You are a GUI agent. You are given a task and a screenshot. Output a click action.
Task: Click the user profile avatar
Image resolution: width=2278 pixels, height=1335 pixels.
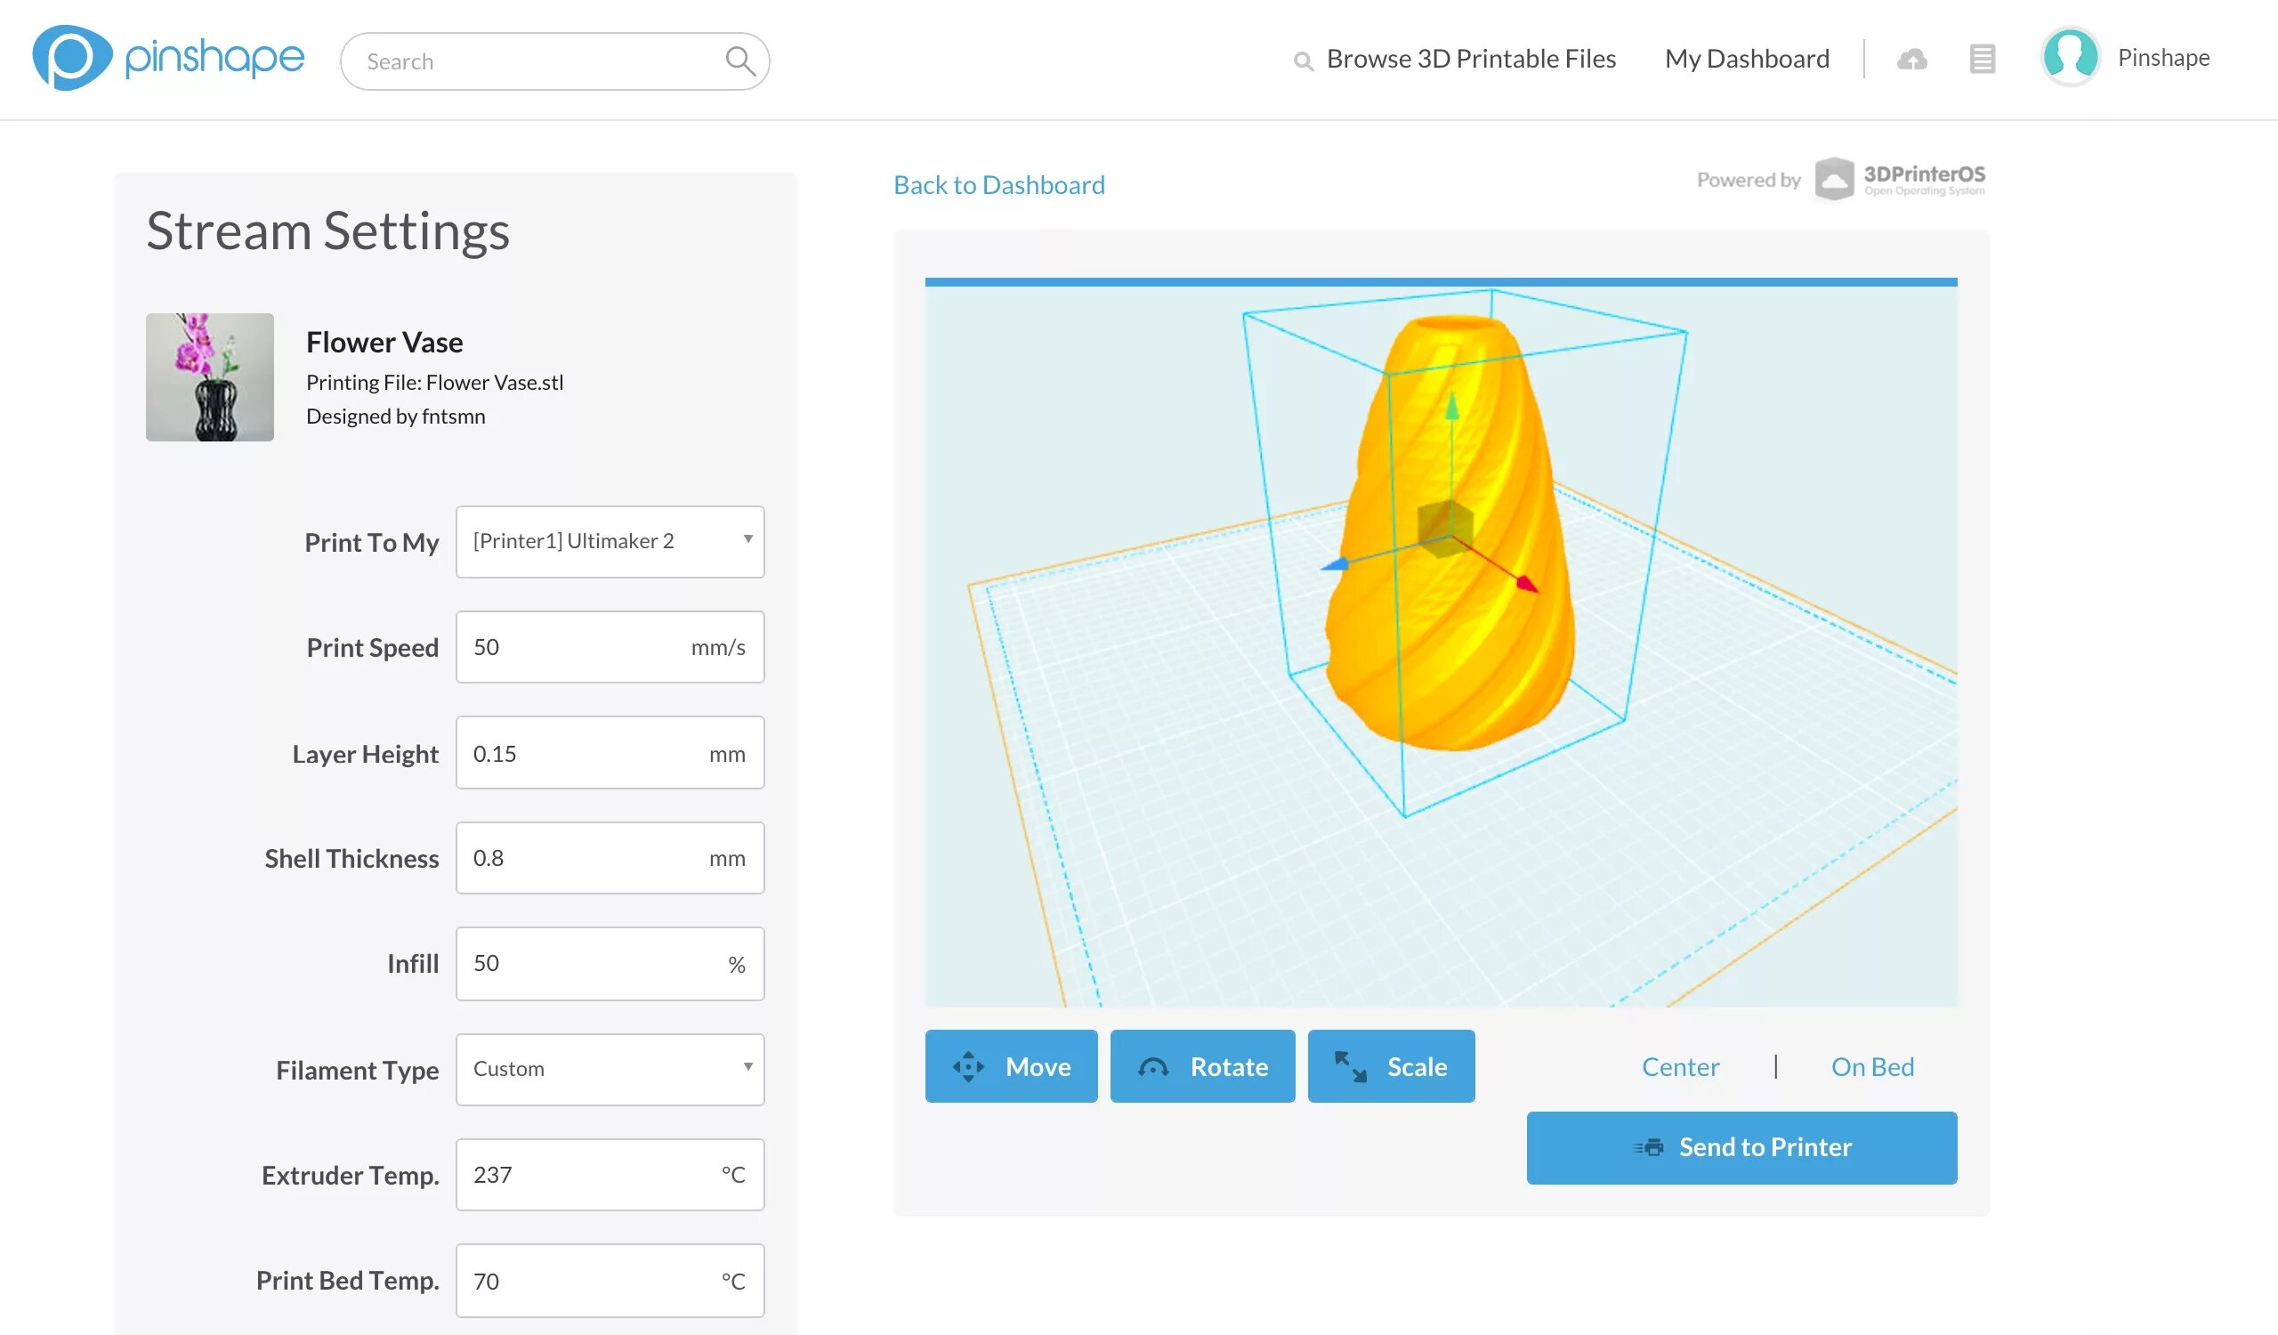(x=2069, y=57)
